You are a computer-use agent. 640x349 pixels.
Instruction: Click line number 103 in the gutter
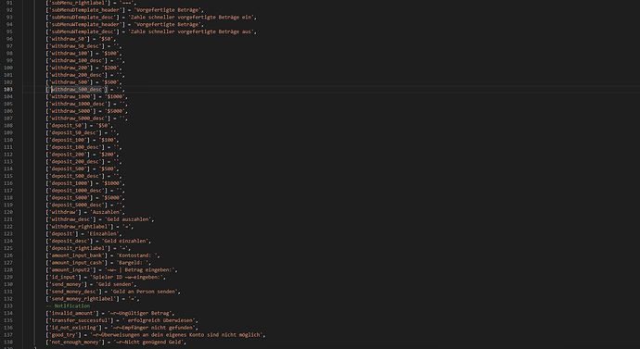coord(8,89)
